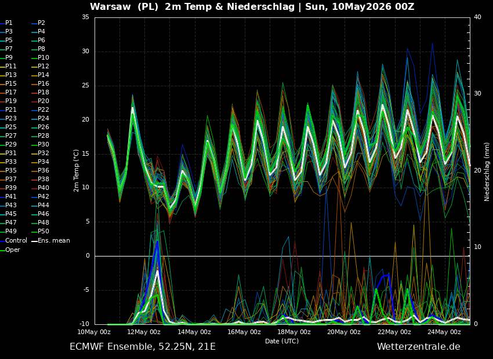Click the 24May 00z date tick
The width and height of the screenshot is (493, 359).
[444, 332]
